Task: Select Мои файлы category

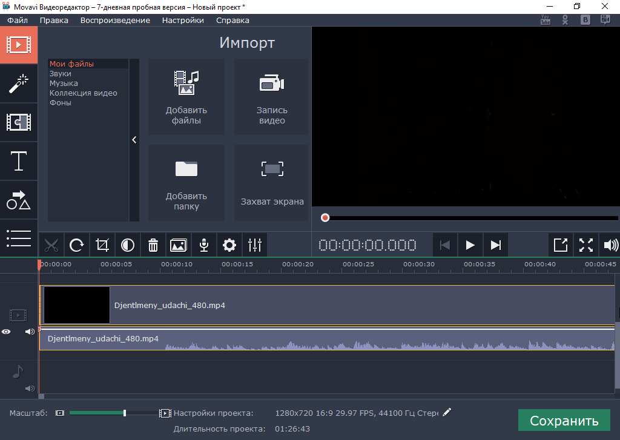Action: (x=88, y=64)
